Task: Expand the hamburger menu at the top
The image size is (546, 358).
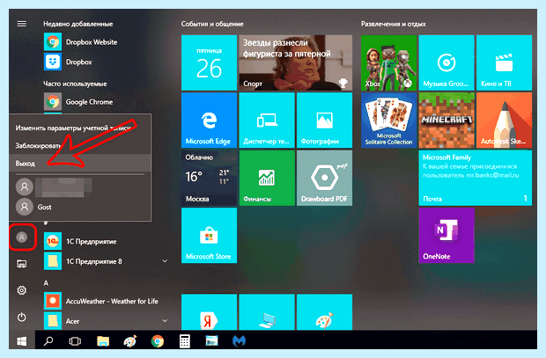Action: pyautogui.click(x=22, y=24)
